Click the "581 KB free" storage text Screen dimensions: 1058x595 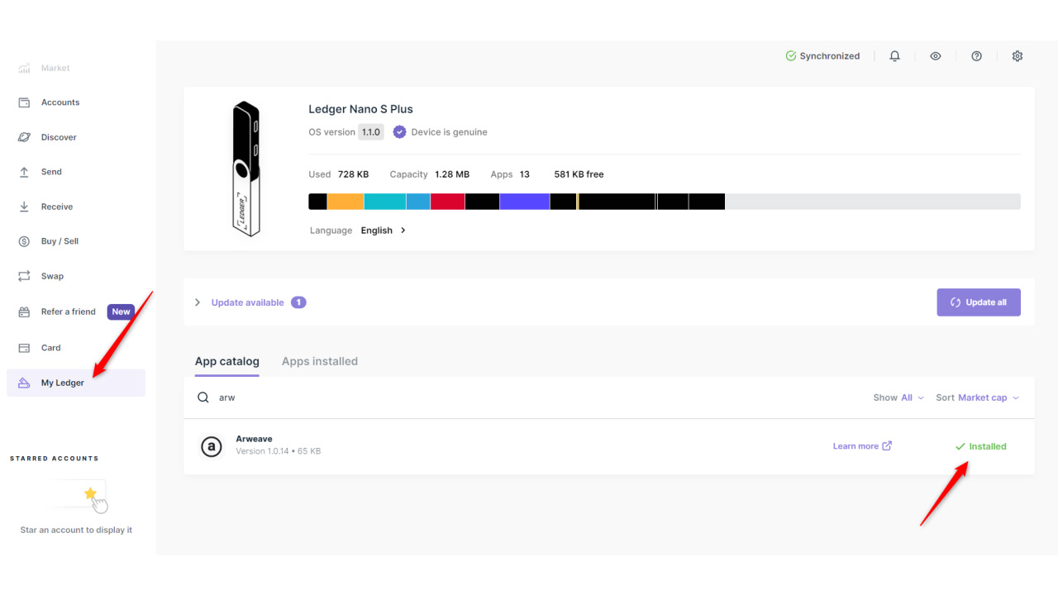(579, 174)
